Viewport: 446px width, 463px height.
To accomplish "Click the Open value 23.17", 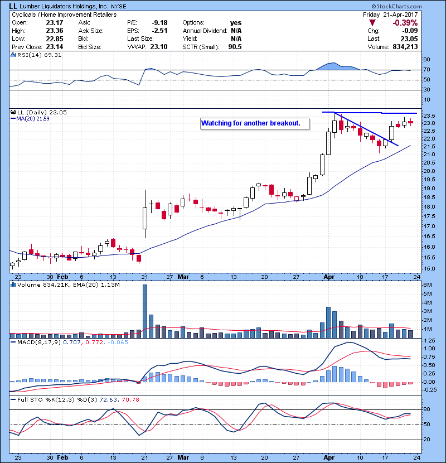I will 55,23.
